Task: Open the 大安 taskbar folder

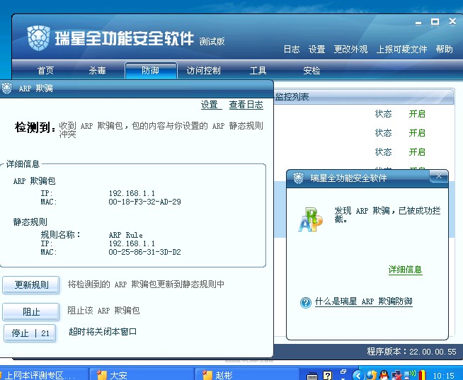Action: coord(142,374)
